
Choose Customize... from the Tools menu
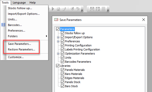(16, 57)
